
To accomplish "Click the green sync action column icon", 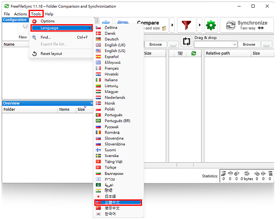I will [x=194, y=53].
